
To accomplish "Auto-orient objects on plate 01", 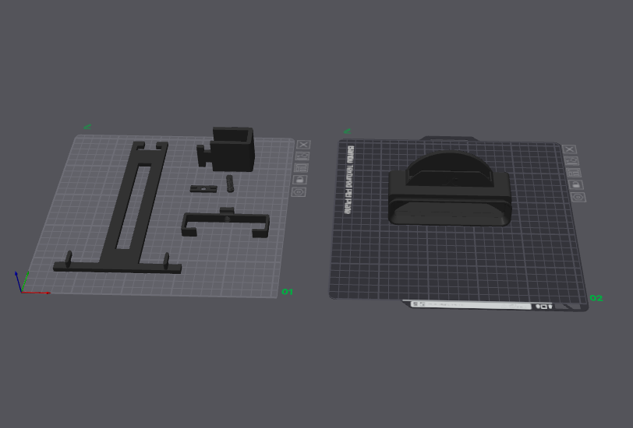I will [302, 156].
